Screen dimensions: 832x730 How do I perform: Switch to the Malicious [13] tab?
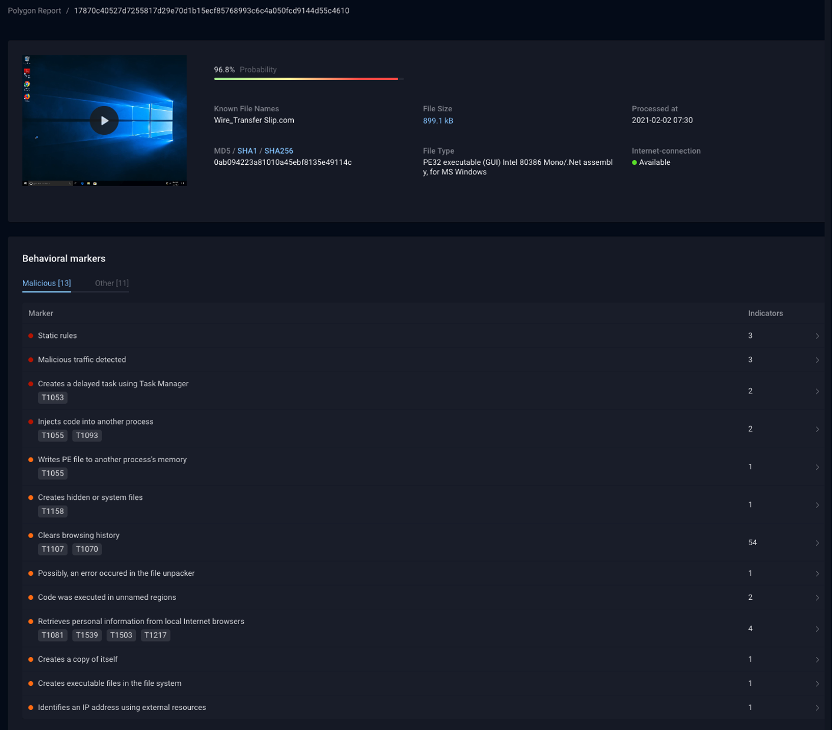pyautogui.click(x=47, y=283)
